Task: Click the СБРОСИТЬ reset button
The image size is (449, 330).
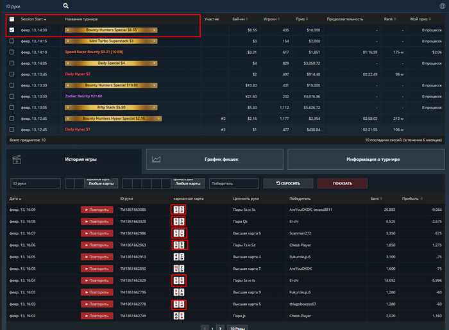Action: pos(288,183)
